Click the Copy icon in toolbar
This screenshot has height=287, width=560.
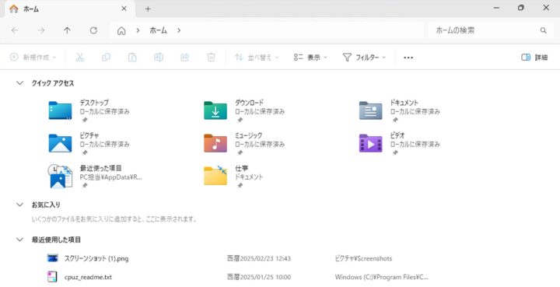coord(106,58)
